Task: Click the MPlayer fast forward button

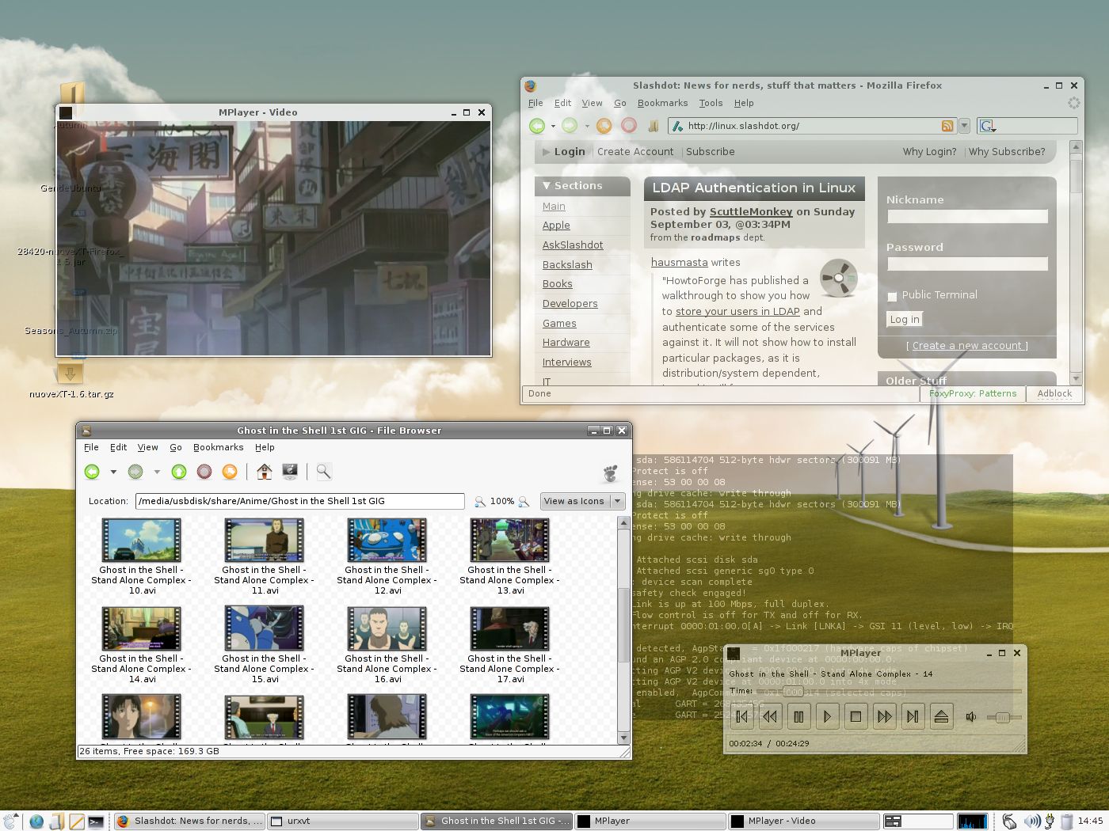Action: [884, 716]
